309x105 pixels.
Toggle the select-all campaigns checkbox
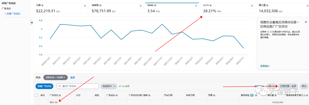point(36,95)
